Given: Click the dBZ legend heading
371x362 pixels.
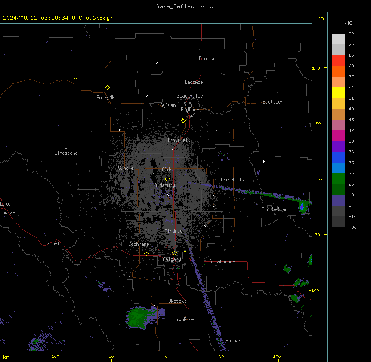Looking at the screenshot, I should [x=349, y=23].
